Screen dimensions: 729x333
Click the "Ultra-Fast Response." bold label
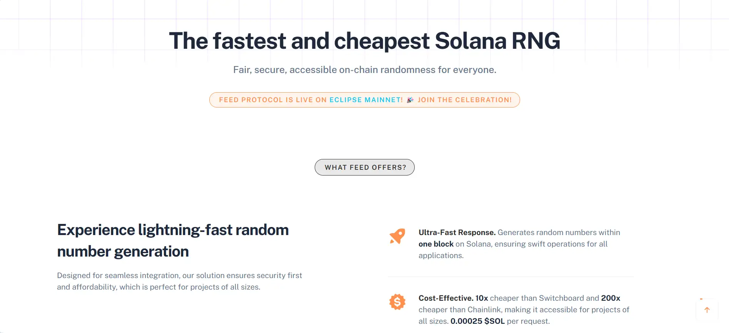click(457, 232)
